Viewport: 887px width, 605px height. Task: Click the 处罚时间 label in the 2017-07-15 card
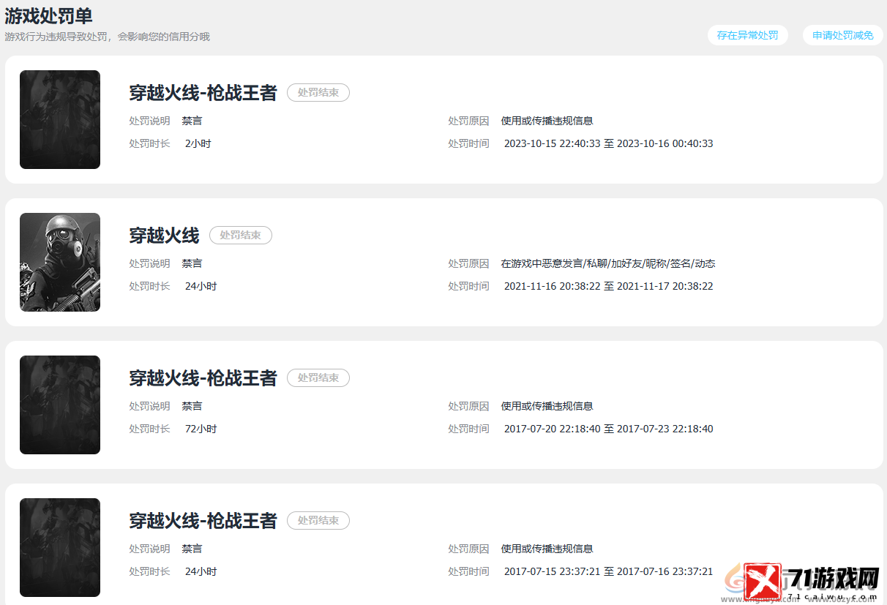pos(469,572)
